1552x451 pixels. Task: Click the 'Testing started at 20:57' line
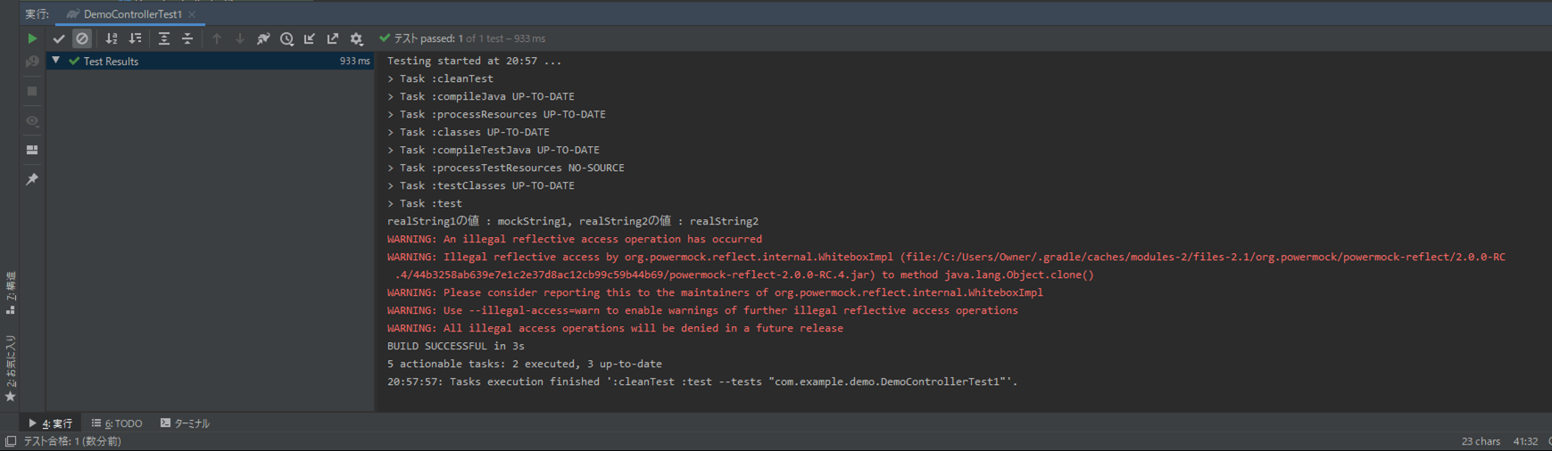click(x=474, y=61)
